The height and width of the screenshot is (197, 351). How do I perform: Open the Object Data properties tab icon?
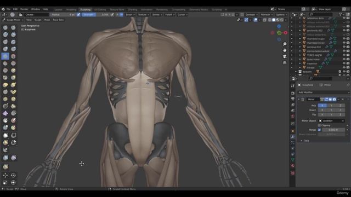[292, 160]
